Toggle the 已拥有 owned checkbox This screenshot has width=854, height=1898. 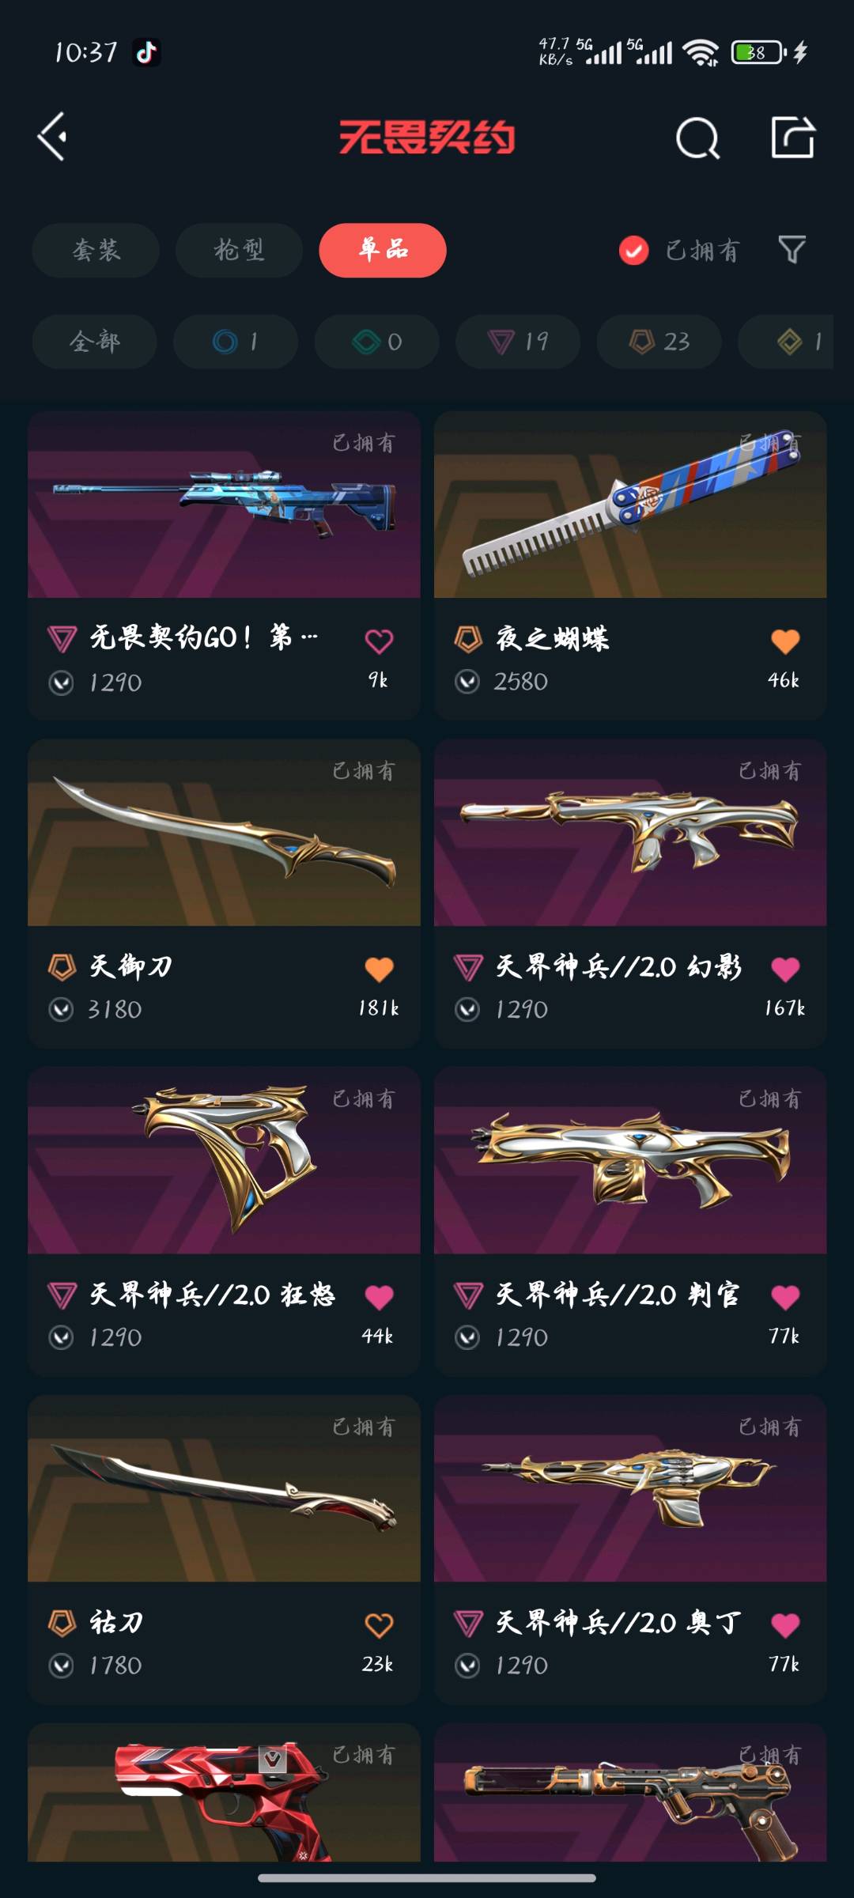tap(633, 251)
